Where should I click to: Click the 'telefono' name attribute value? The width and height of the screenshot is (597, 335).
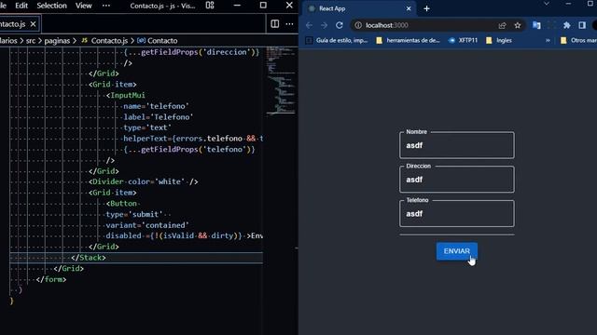coord(168,106)
